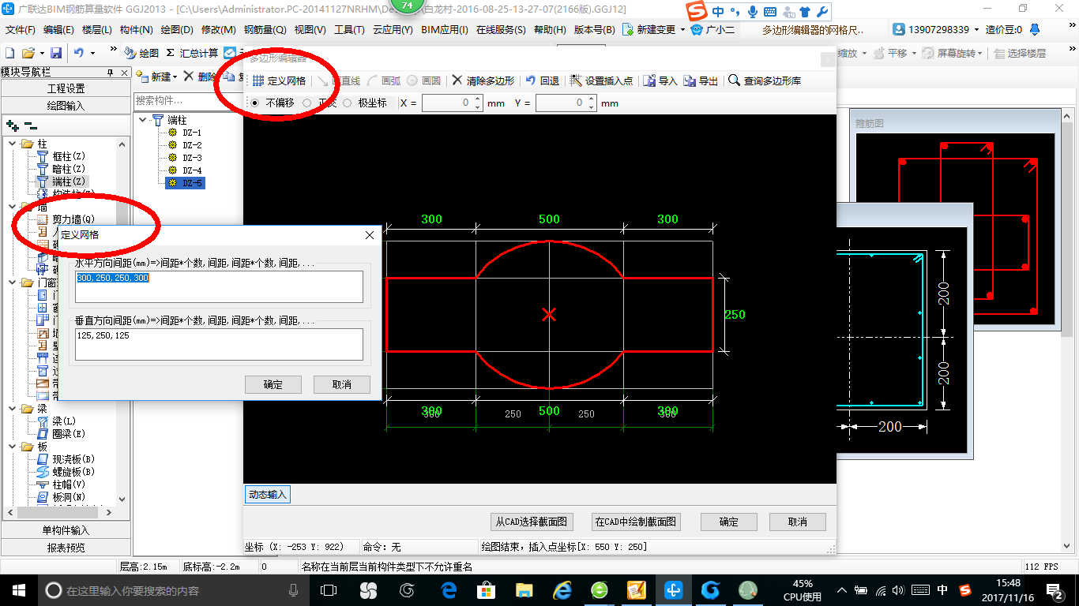Click the New file icon in main toolbar
1079x606 pixels.
click(10, 53)
